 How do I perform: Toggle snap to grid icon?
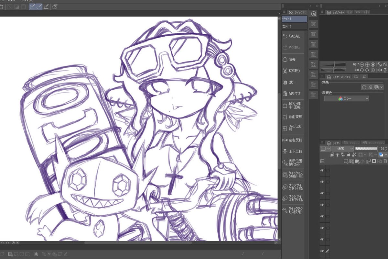tap(46, 6)
